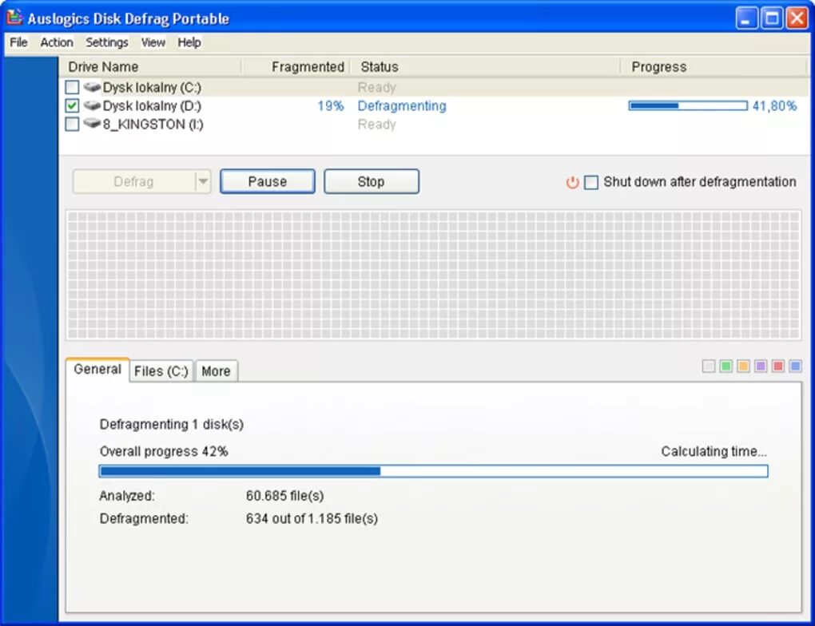Viewport: 815px width, 626px height.
Task: Click the blue legend color square
Action: pyautogui.click(x=795, y=366)
